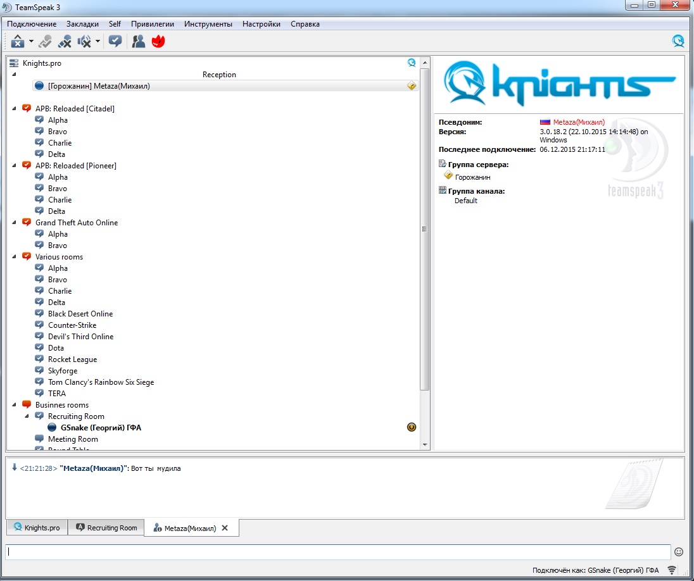
Task: Click the red flame toolbar icon
Action: [x=158, y=42]
